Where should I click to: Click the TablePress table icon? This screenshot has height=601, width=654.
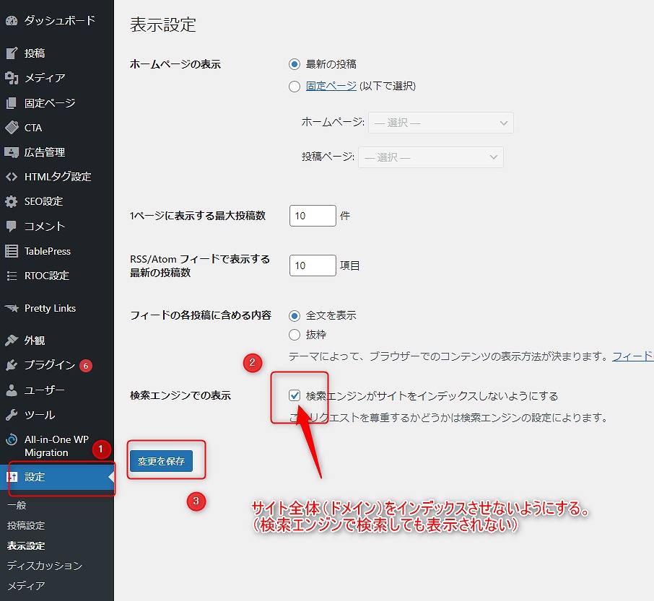point(11,251)
